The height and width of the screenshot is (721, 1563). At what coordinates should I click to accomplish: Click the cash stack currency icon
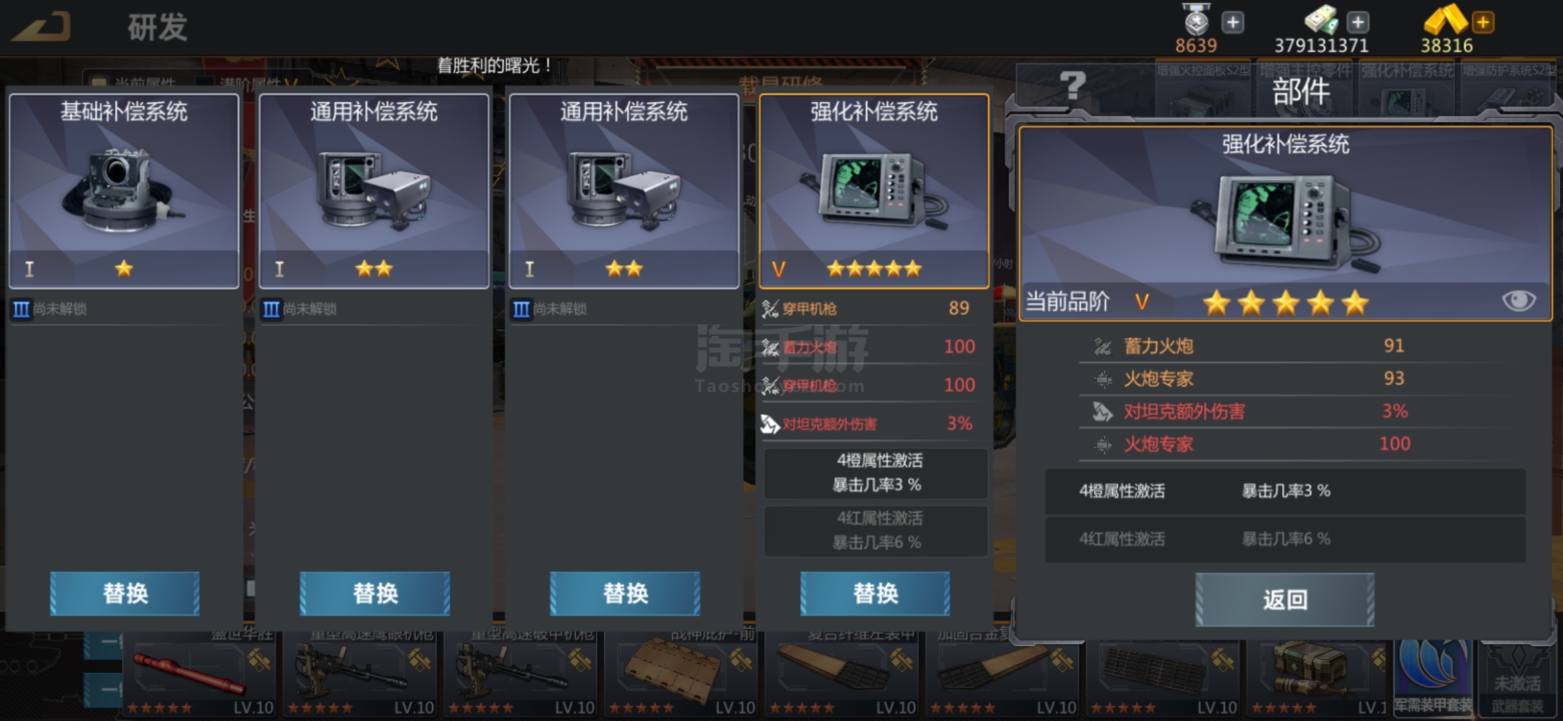point(1321,19)
